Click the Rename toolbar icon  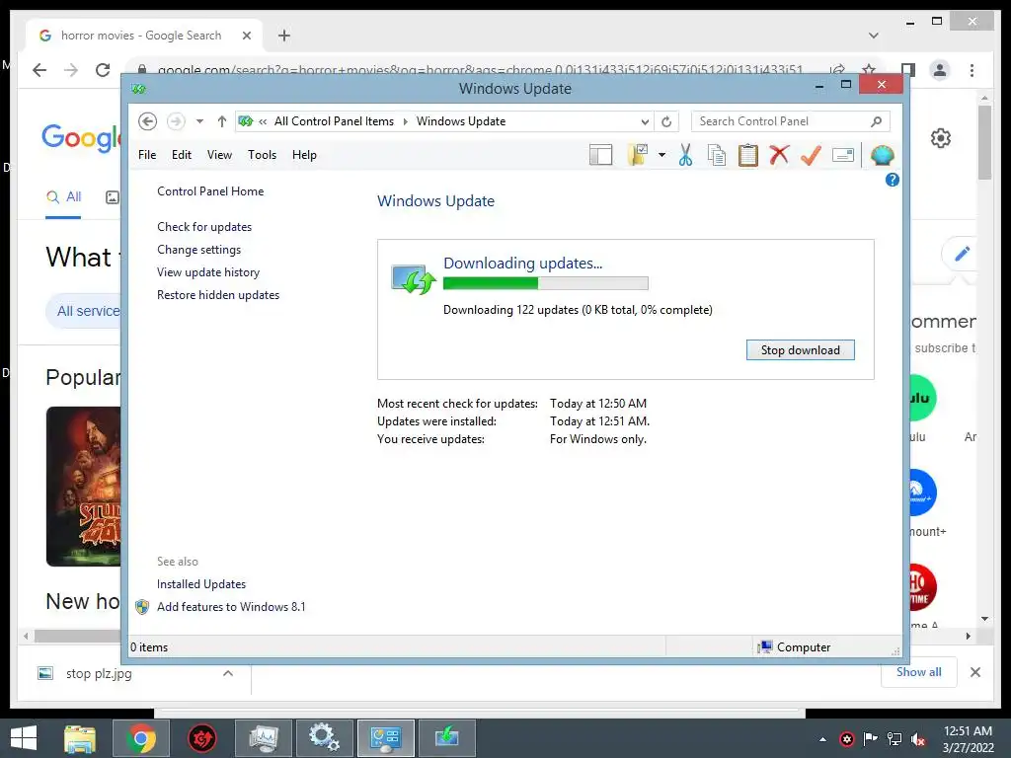[843, 155]
